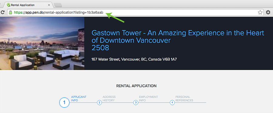The width and height of the screenshot is (273, 113).
Task: Bookmark this page with the star icon
Action: 260,12
